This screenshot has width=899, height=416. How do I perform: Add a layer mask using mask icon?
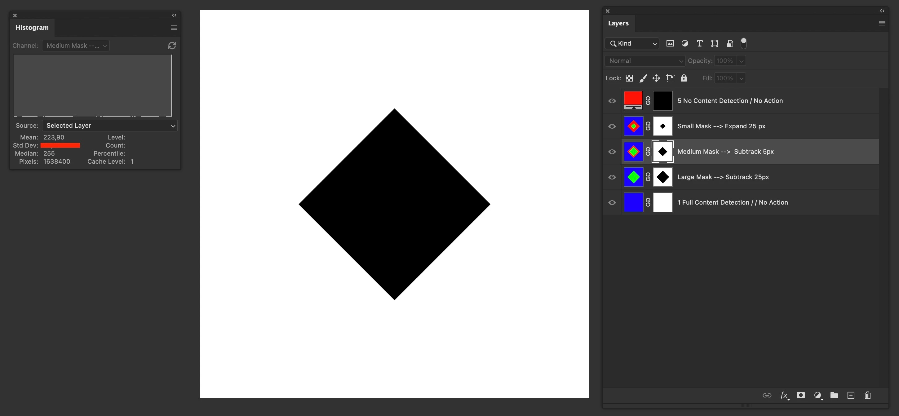801,395
